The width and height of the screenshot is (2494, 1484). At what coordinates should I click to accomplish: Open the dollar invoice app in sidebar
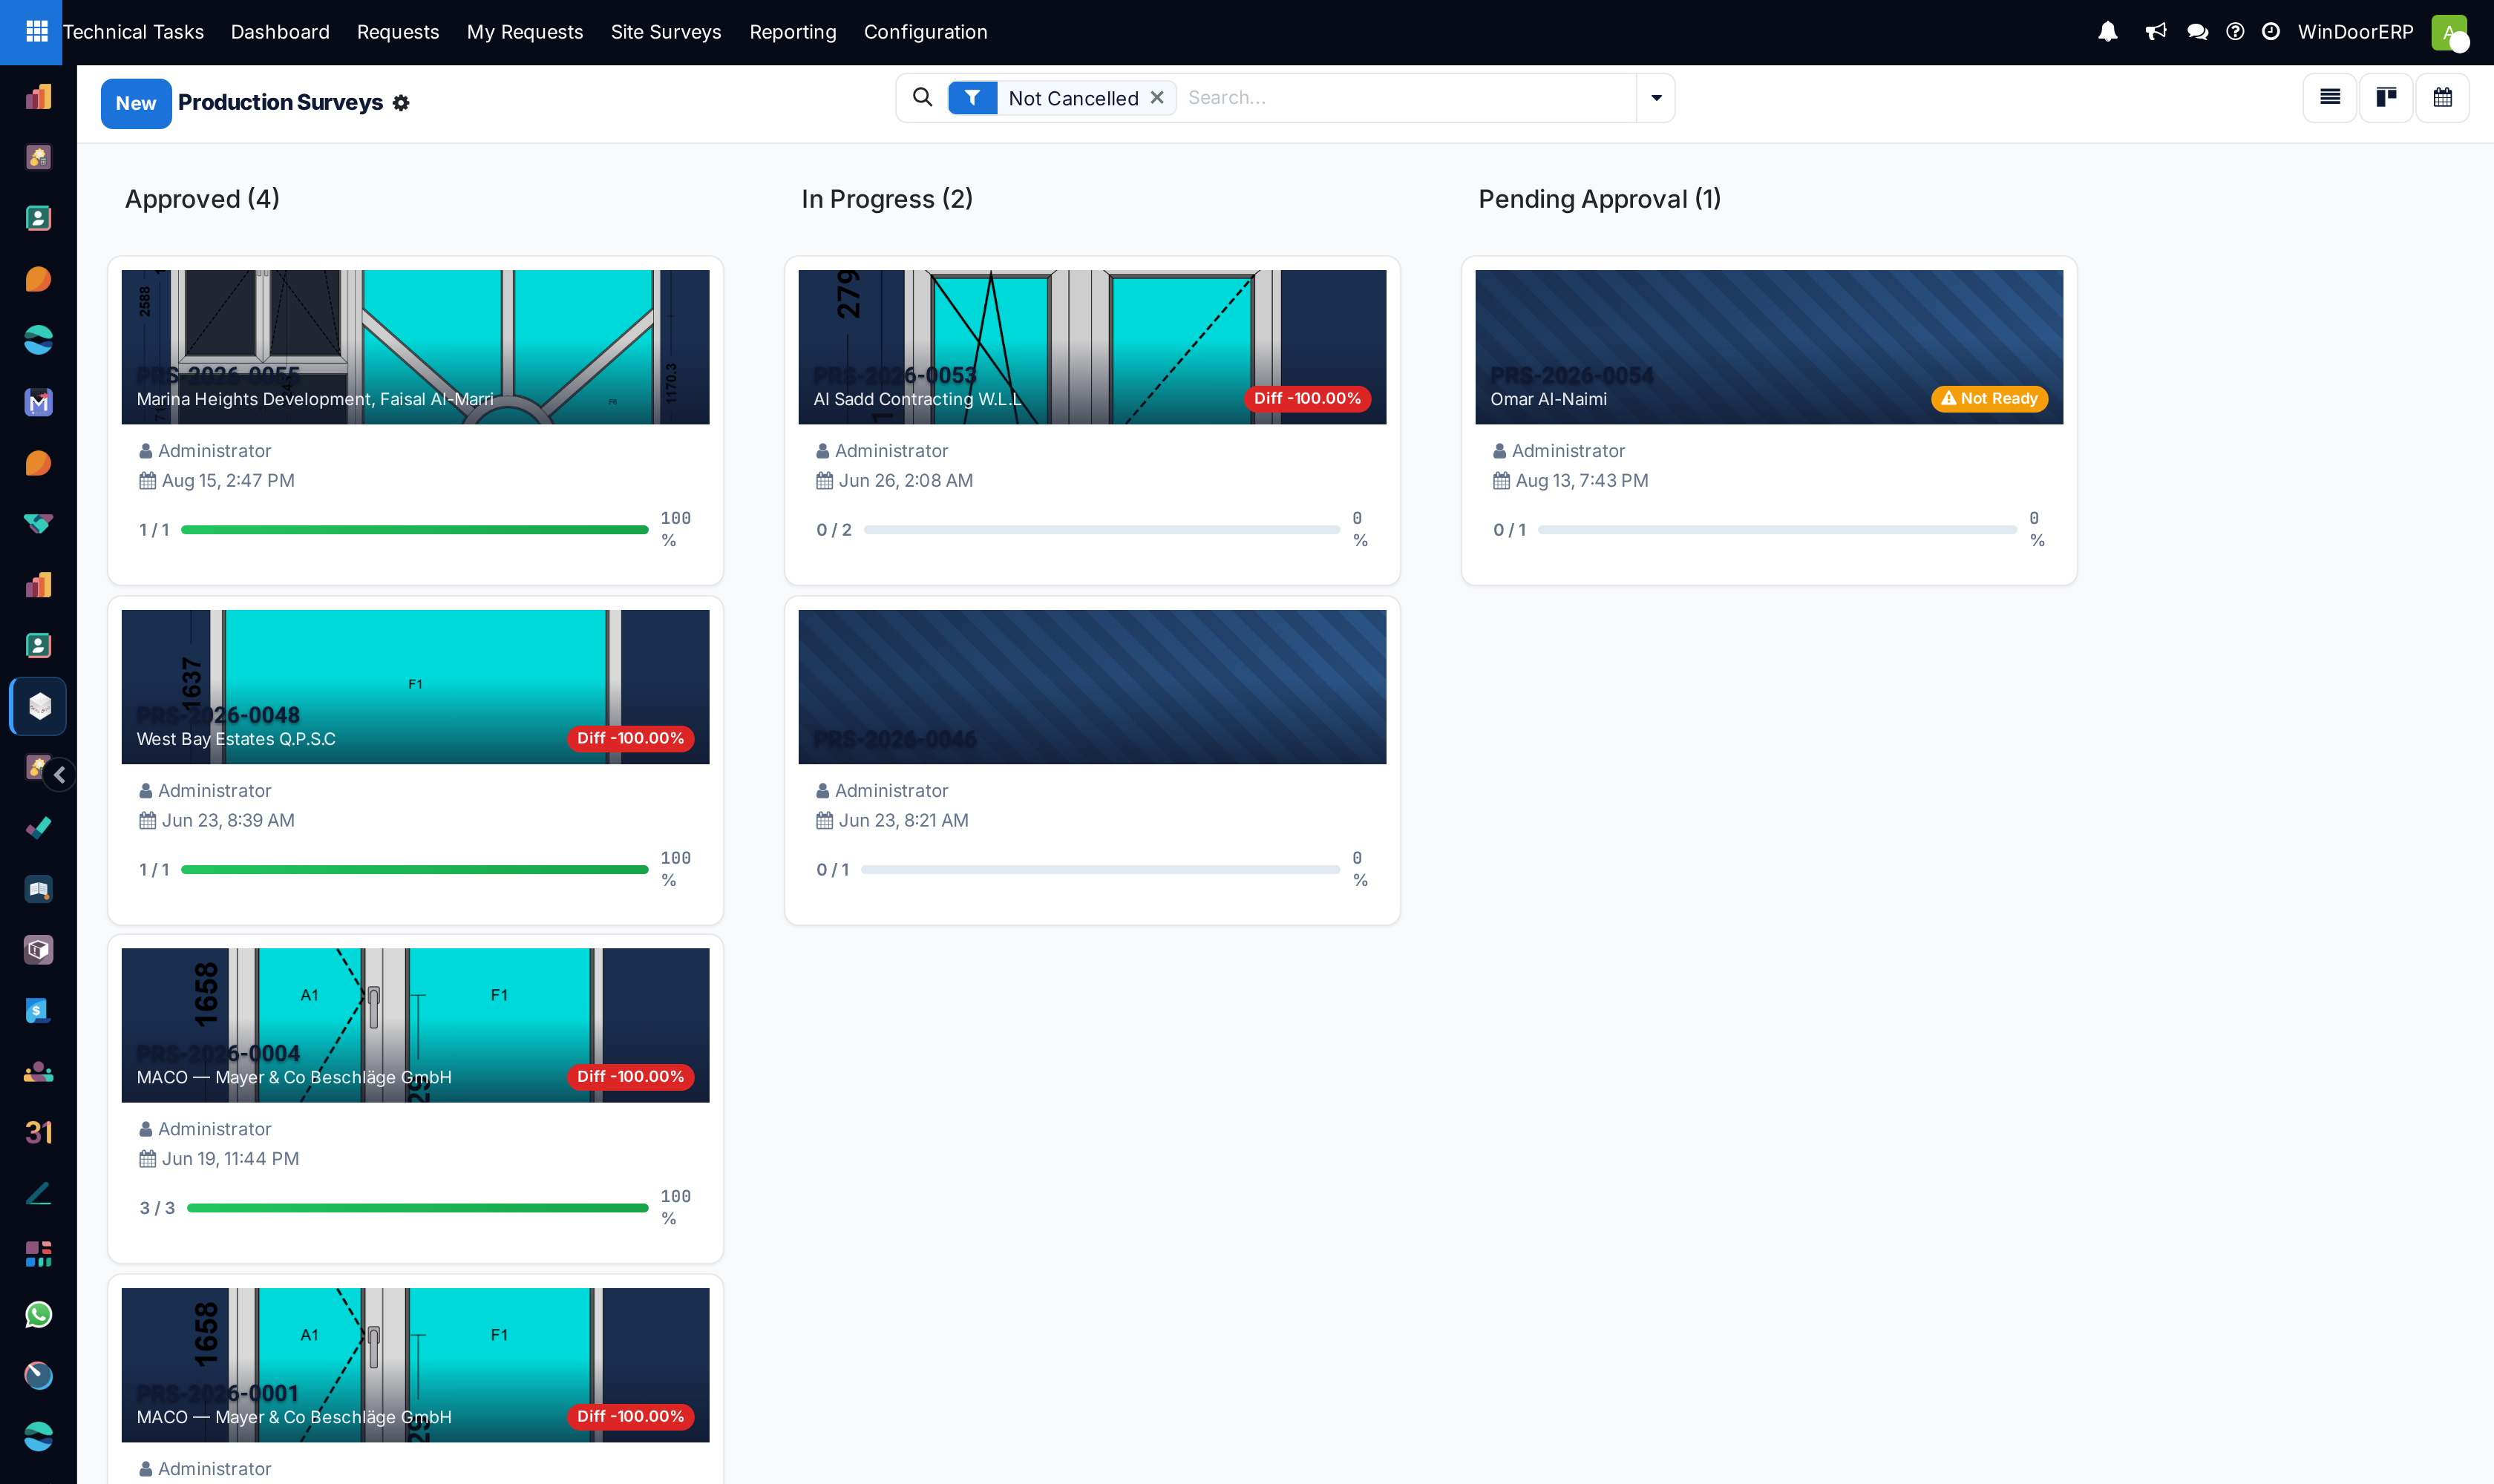coord(38,1010)
